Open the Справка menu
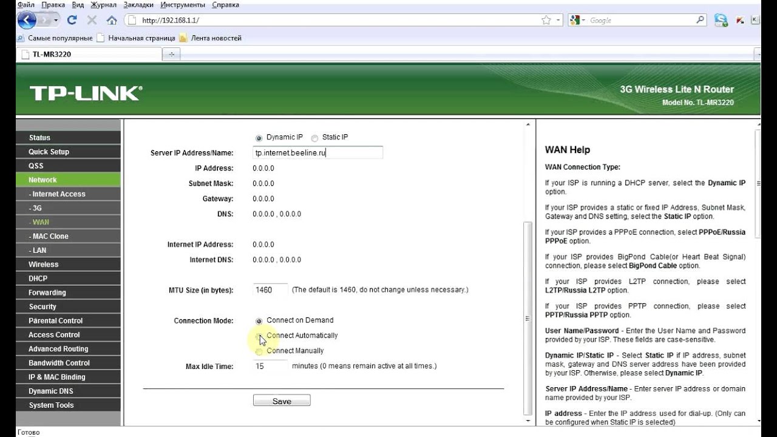The image size is (777, 437). tap(225, 5)
